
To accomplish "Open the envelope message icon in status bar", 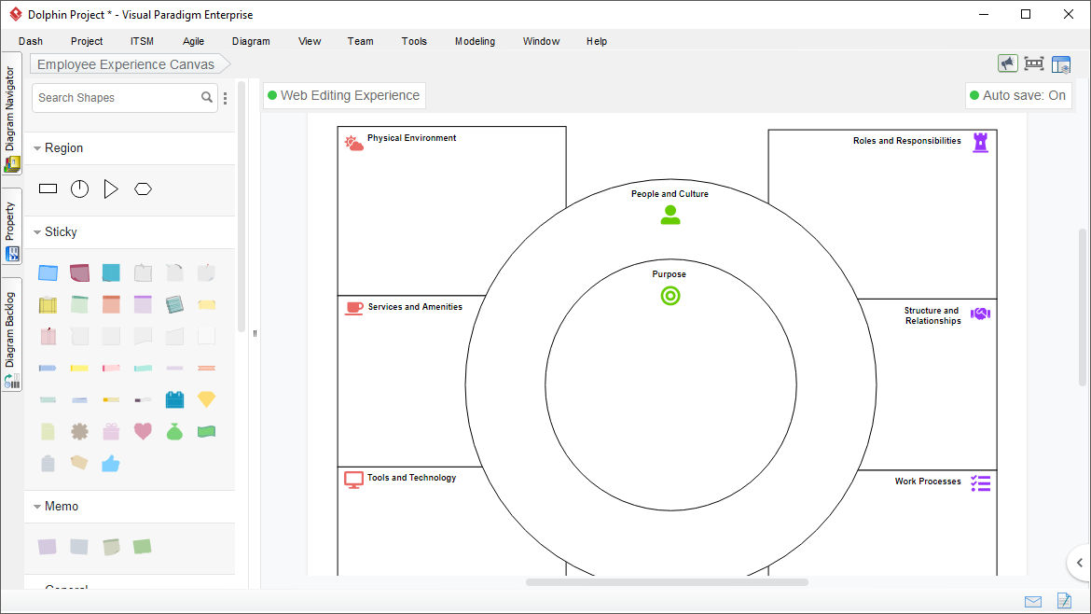I will 1033,602.
